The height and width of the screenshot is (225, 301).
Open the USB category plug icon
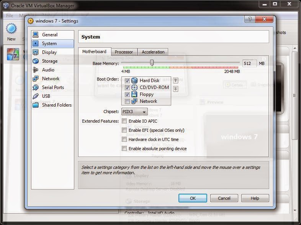(36, 96)
